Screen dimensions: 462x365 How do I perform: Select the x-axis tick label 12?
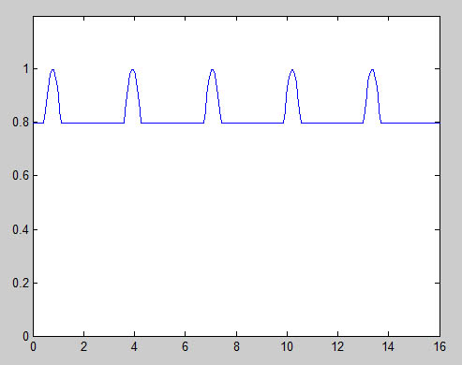tap(337, 346)
